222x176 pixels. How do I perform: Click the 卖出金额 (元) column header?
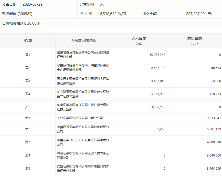tap(195, 41)
